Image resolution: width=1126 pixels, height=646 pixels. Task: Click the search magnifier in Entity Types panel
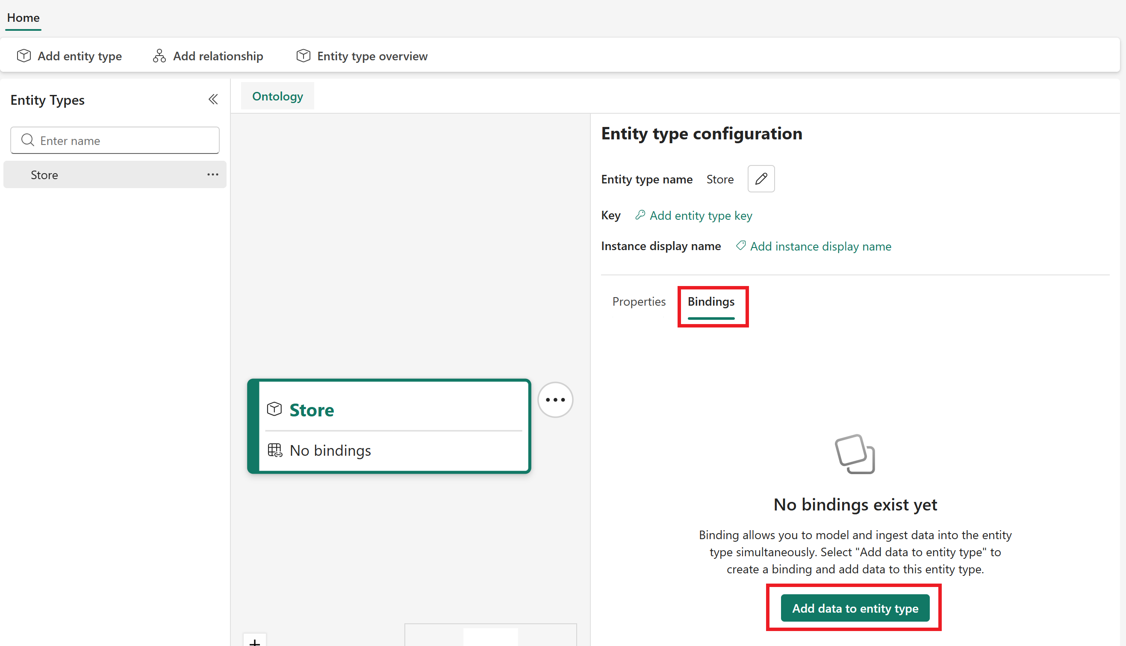point(27,140)
